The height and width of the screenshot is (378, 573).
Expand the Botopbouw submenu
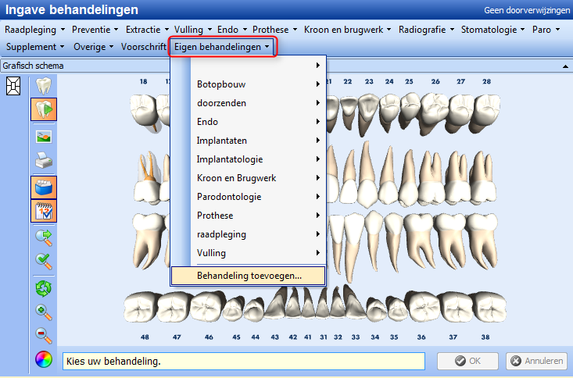coord(258,84)
